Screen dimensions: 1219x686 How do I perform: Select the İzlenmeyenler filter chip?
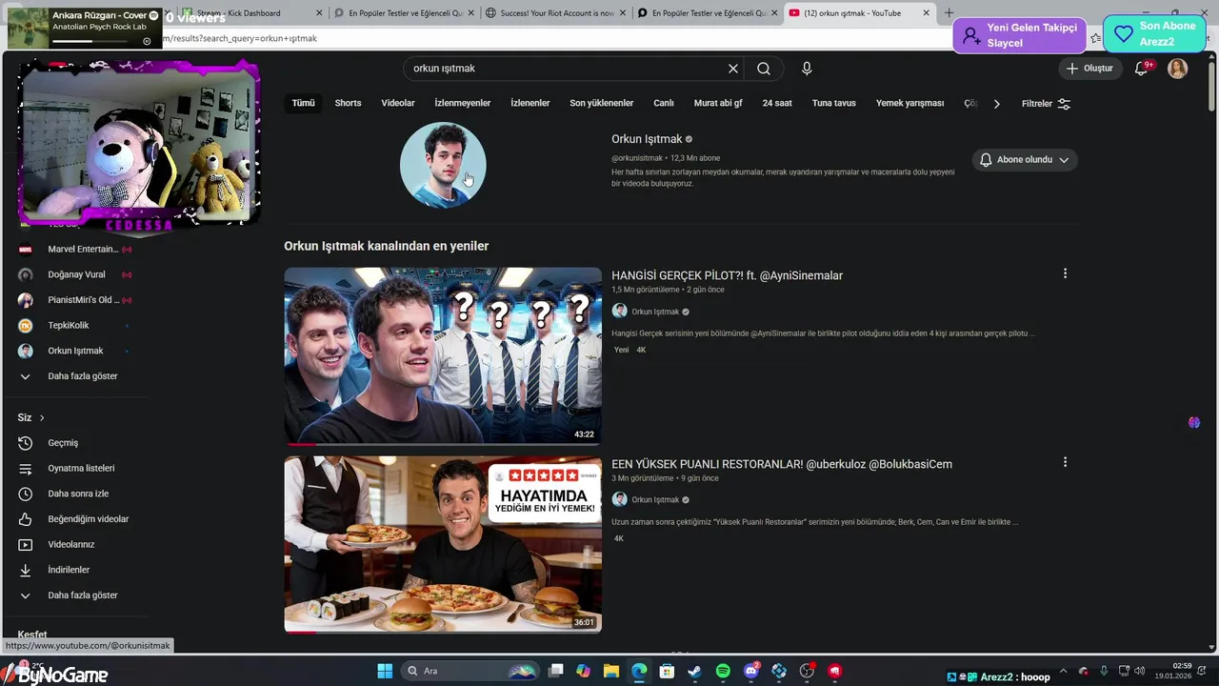pos(463,103)
